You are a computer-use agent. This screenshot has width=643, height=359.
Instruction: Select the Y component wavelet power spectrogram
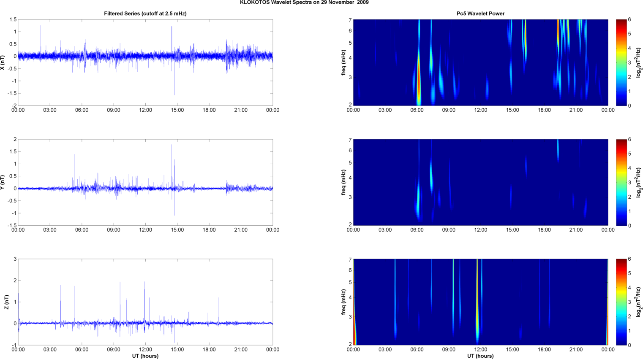(x=480, y=182)
